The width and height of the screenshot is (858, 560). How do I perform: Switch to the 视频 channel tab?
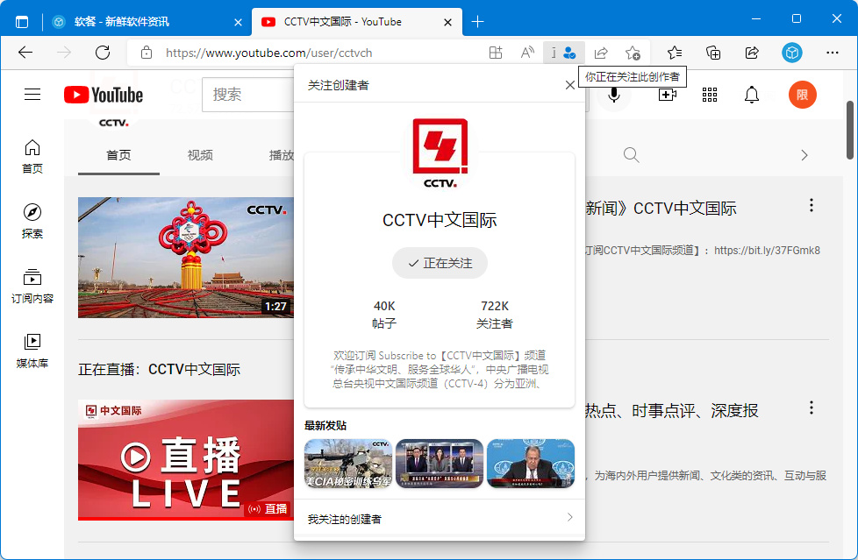pyautogui.click(x=200, y=155)
